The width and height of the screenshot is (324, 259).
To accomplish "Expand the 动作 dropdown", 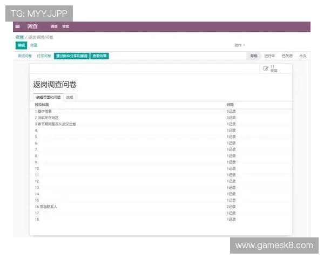I will tap(240, 45).
